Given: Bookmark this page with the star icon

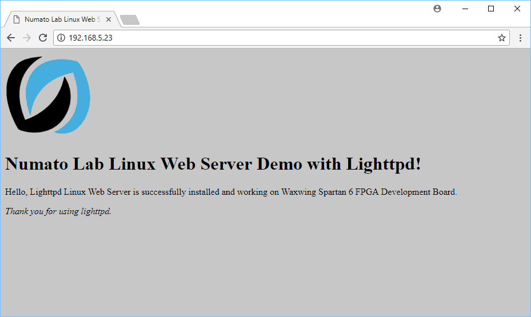Looking at the screenshot, I should [x=501, y=38].
